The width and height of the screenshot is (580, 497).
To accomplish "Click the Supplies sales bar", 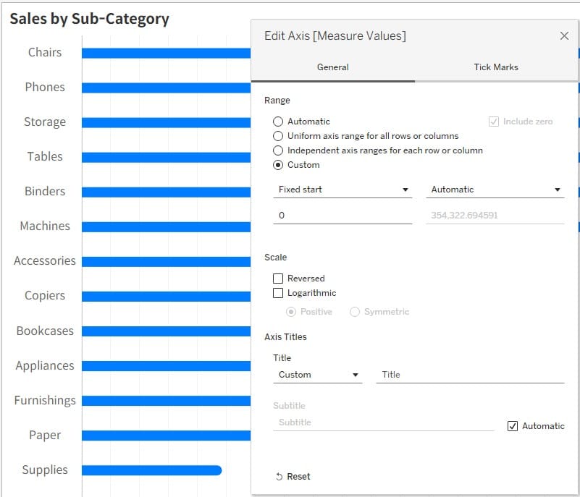I will pos(151,470).
